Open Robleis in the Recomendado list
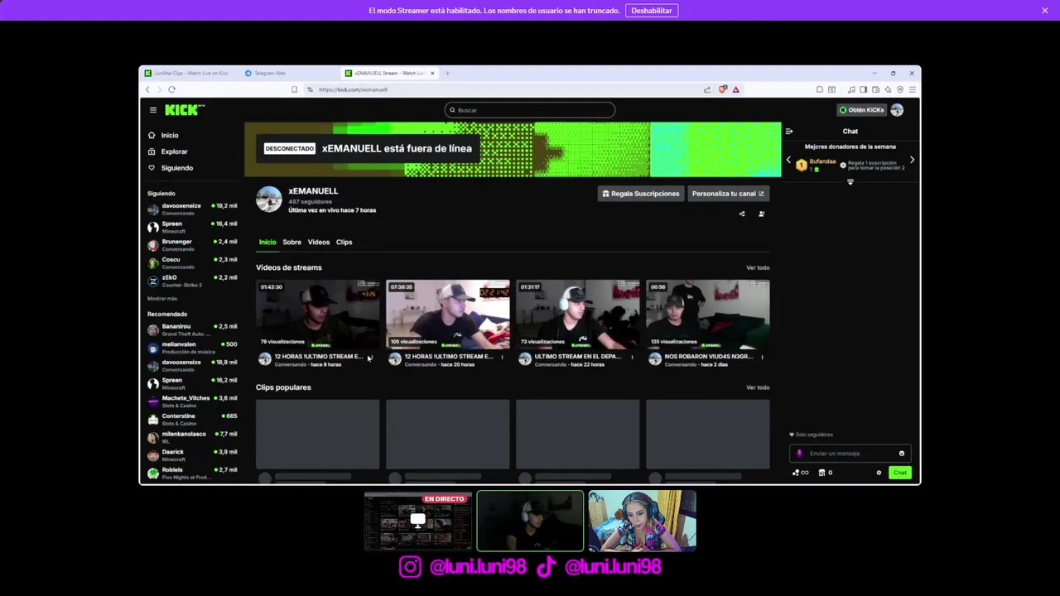Viewport: 1060px width, 596px height. pyautogui.click(x=192, y=473)
